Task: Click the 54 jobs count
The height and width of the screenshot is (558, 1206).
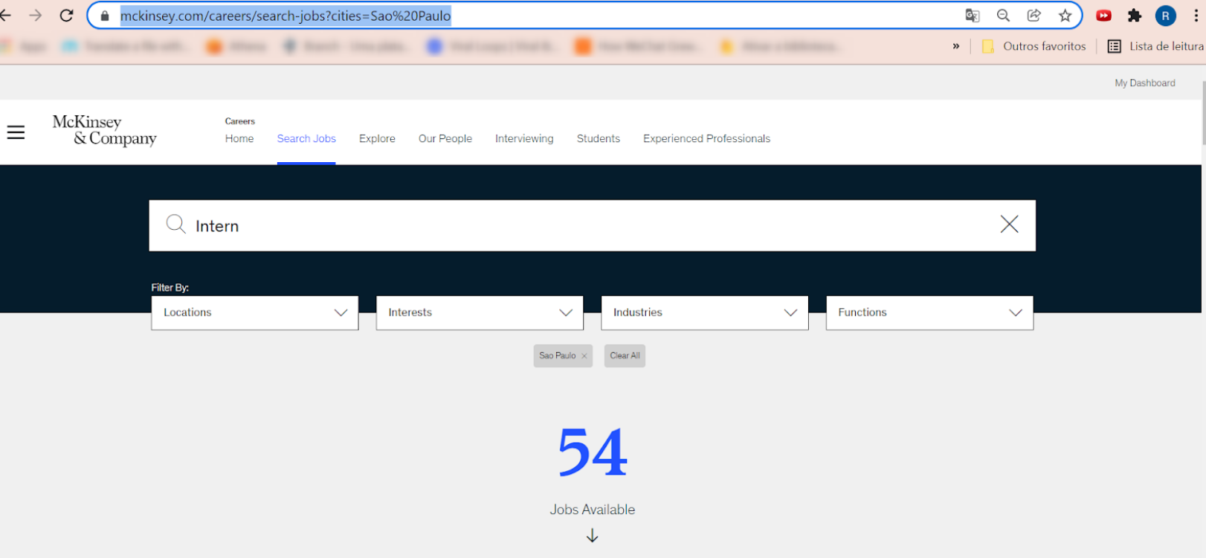Action: (x=593, y=452)
